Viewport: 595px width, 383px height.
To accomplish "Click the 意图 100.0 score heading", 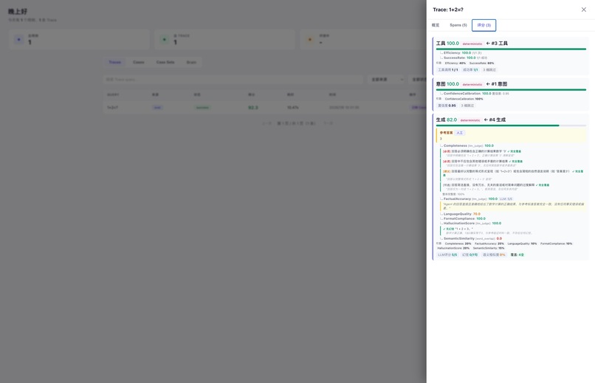I will click(447, 84).
